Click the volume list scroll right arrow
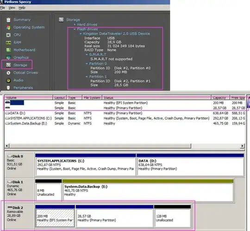The width and height of the screenshot is (250, 231). (x=242, y=146)
